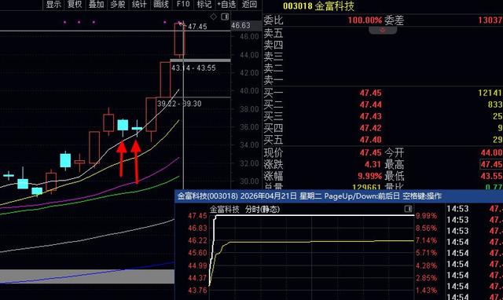Click the 46.63 crosshair price tag
Screen dimensions: 503x300
240,25
